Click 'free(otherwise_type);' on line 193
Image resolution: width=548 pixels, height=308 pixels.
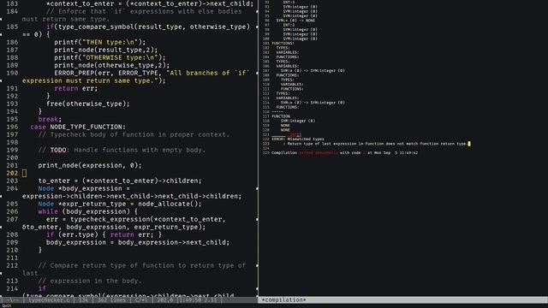tap(87, 104)
